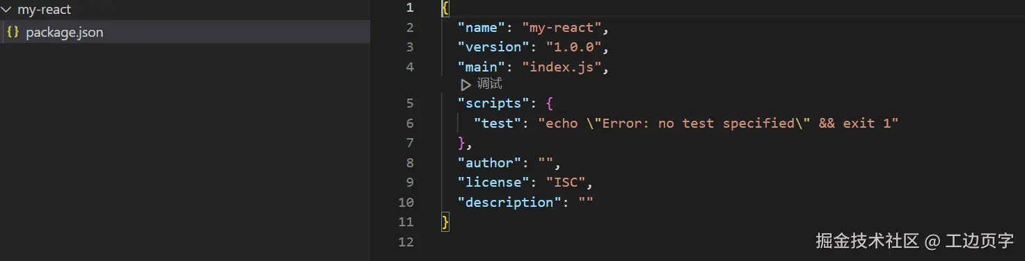
Task: Click line number 12 in the gutter
Action: [406, 242]
